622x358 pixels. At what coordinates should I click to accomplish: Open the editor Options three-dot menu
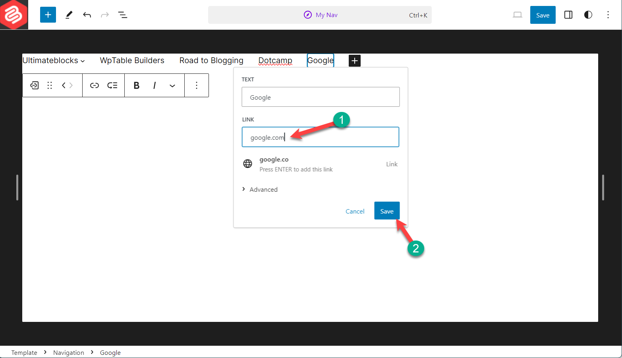(x=608, y=15)
